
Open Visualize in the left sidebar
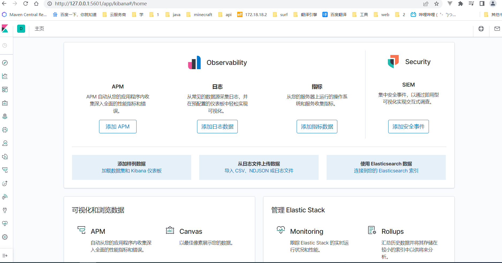coord(5,76)
